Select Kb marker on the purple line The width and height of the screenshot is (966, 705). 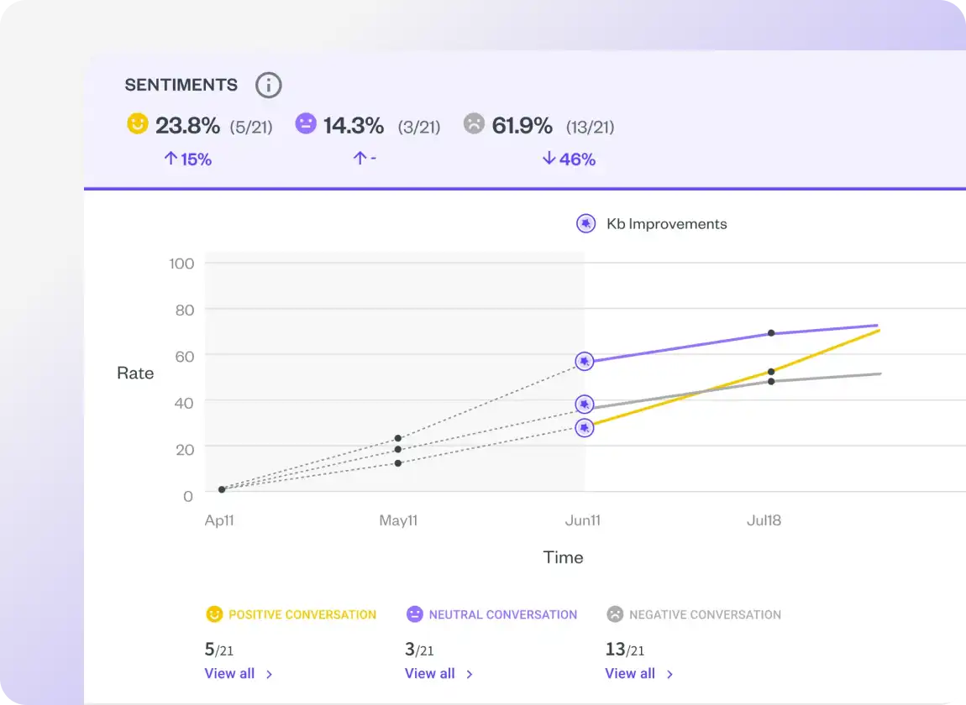585,361
